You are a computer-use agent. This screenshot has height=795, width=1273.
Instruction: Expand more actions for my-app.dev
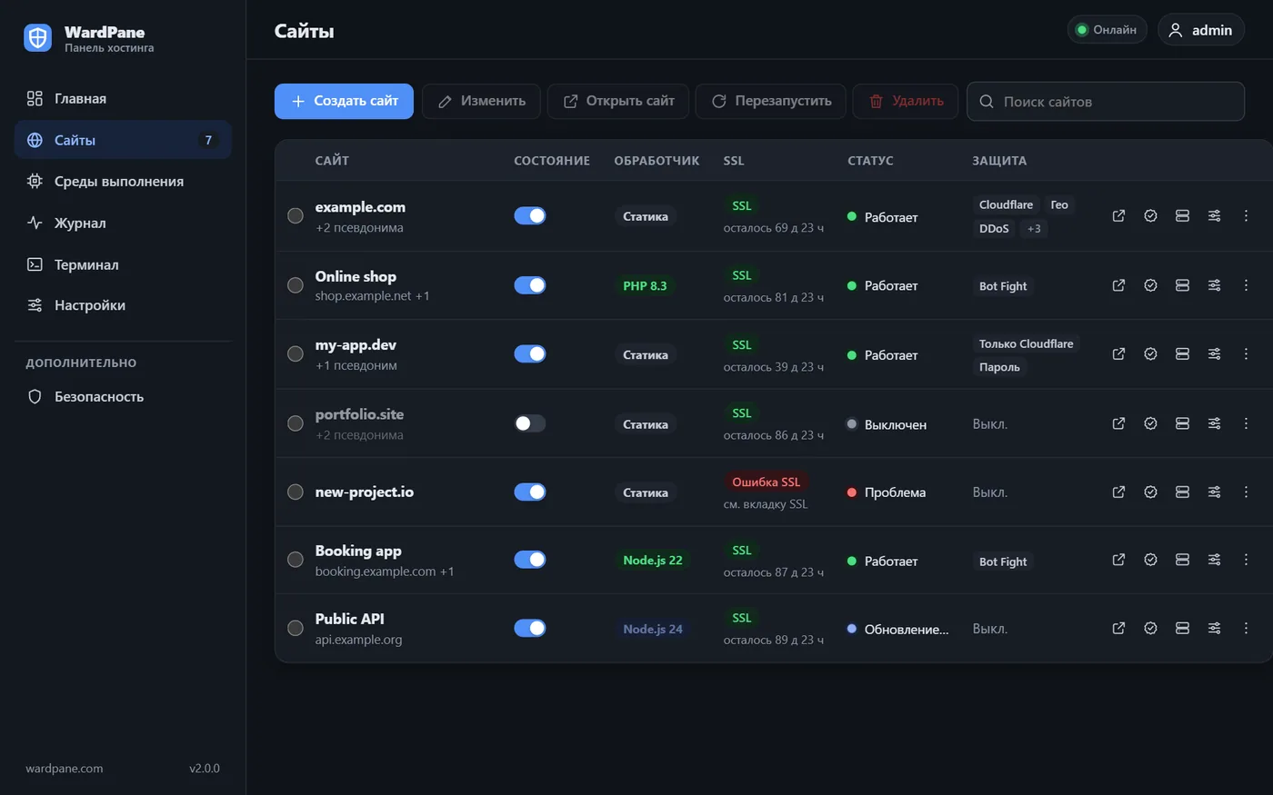pyautogui.click(x=1246, y=354)
